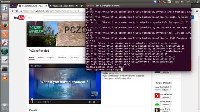Screen dimensions: 200x112
Task: Click the video progress bar
Action: (65, 99)
